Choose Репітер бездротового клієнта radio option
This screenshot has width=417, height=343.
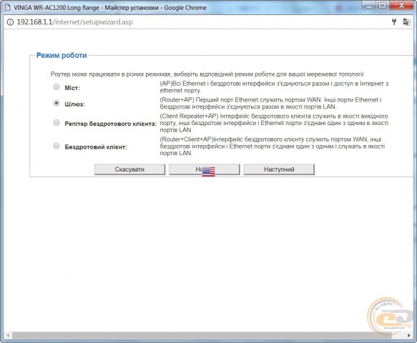(x=57, y=122)
